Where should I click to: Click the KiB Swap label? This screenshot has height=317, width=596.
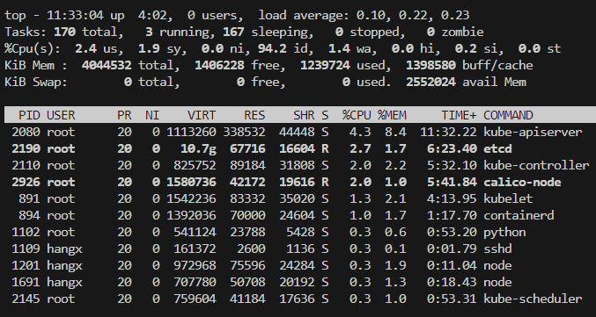(36, 82)
